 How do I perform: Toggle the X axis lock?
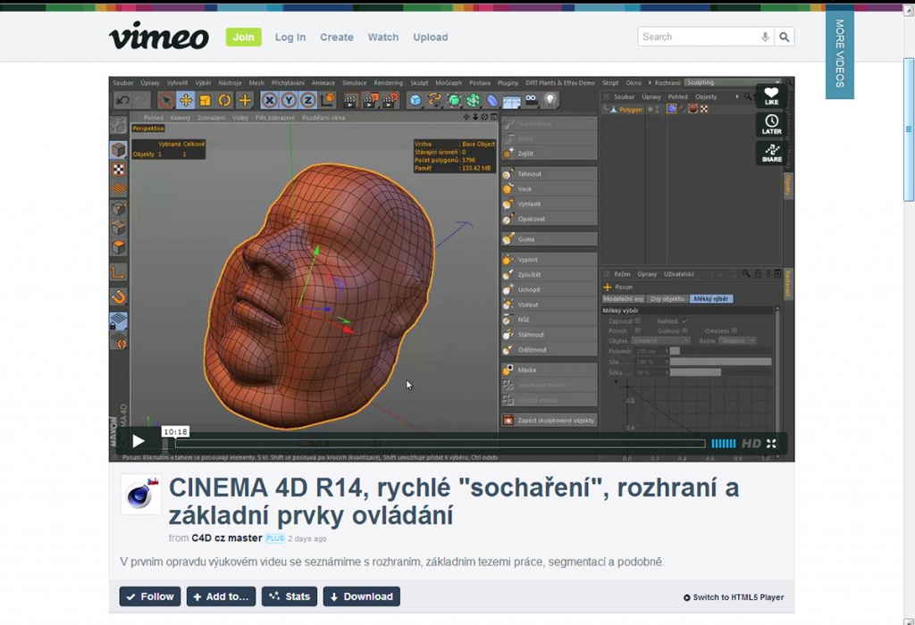[x=269, y=100]
